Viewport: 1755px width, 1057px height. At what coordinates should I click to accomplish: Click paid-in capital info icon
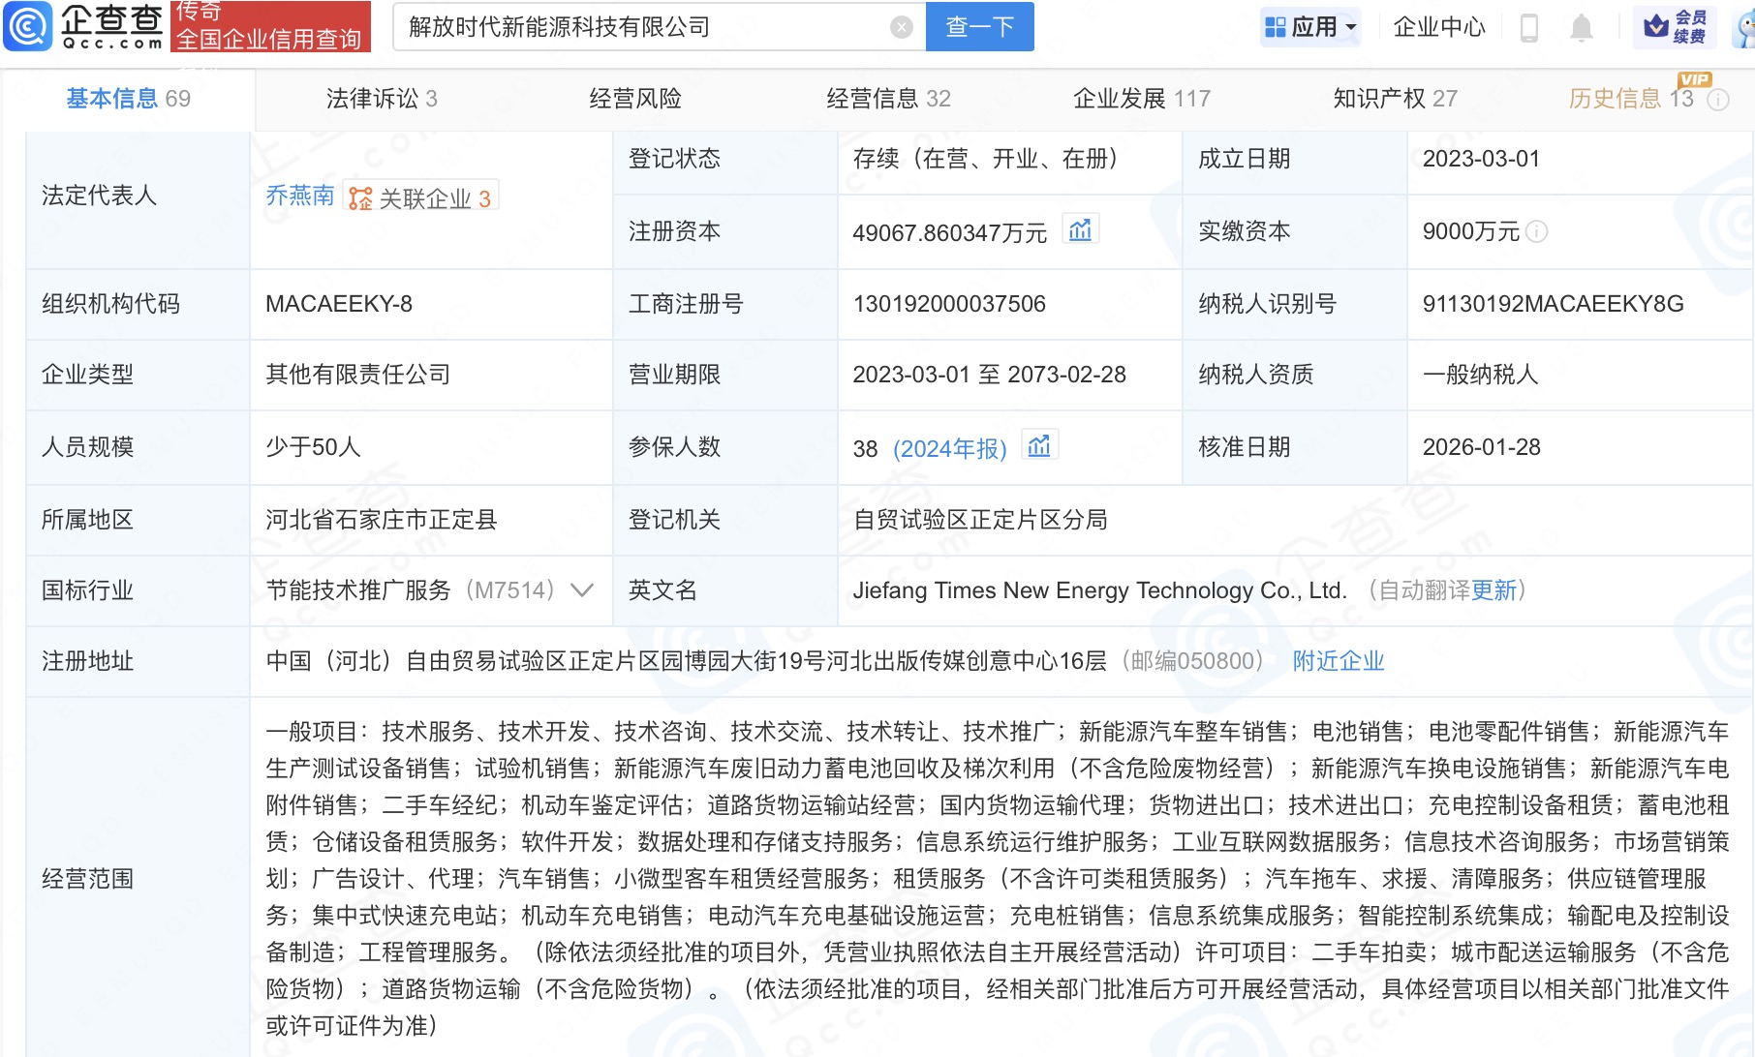pos(1537,232)
